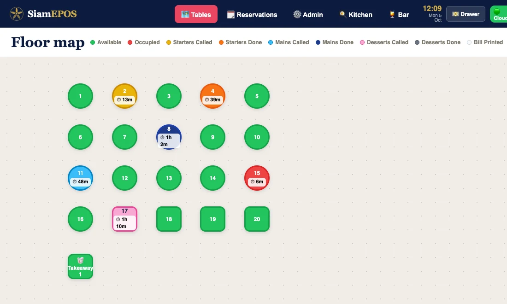Click the 48m timer on table 11
Image resolution: width=507 pixels, height=304 pixels.
point(81,181)
